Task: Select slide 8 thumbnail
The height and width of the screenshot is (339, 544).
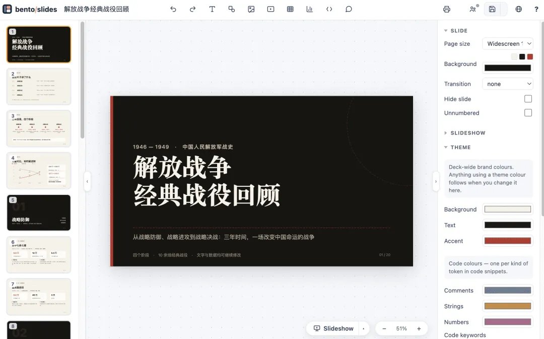Action: 39,329
